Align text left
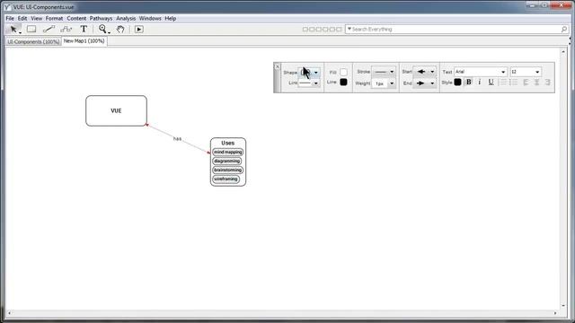The width and height of the screenshot is (575, 323). coord(526,82)
